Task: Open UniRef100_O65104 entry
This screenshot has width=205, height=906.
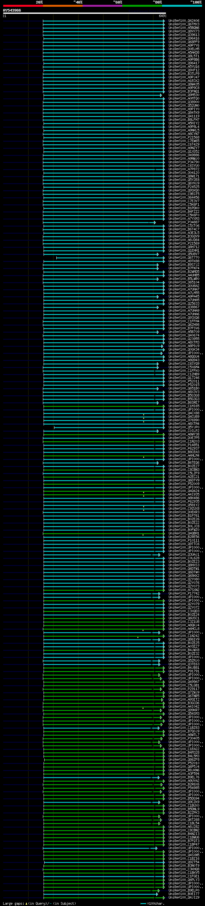Action: tap(184, 283)
